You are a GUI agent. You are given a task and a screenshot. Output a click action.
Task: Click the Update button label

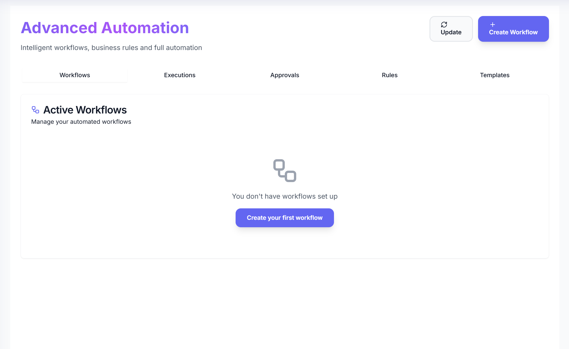(x=451, y=32)
